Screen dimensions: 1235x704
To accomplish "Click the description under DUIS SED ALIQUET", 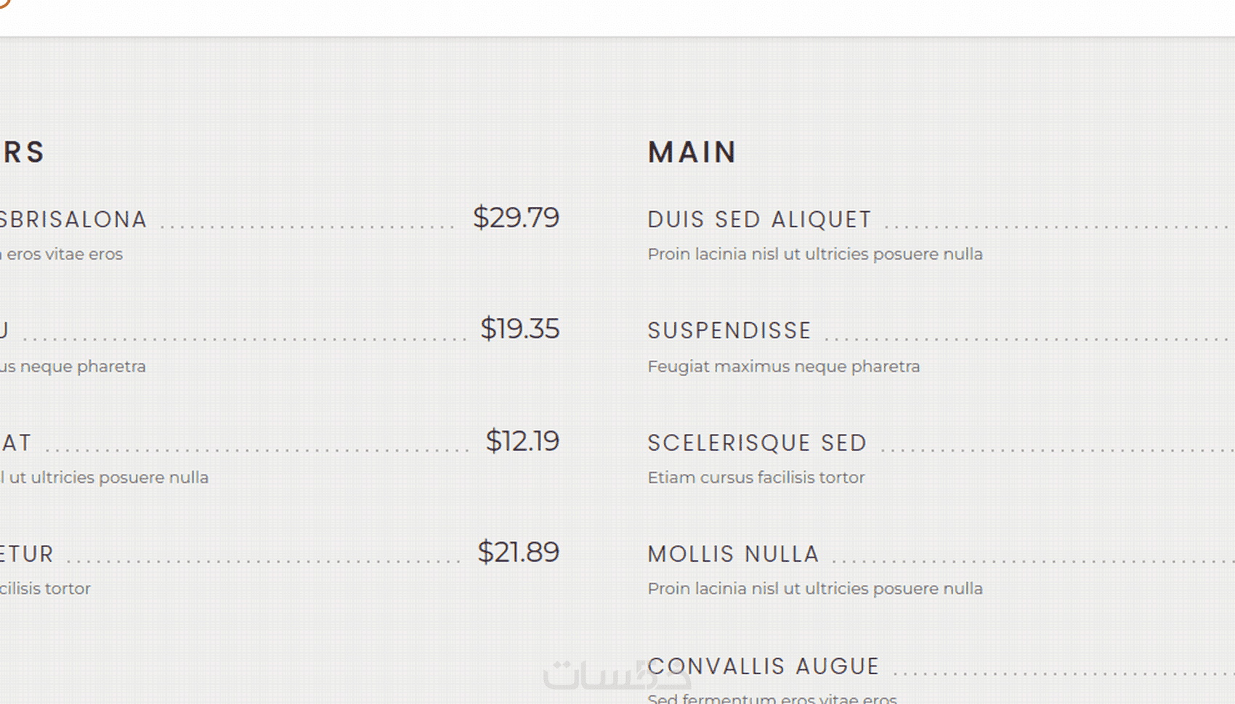I will pyautogui.click(x=815, y=254).
